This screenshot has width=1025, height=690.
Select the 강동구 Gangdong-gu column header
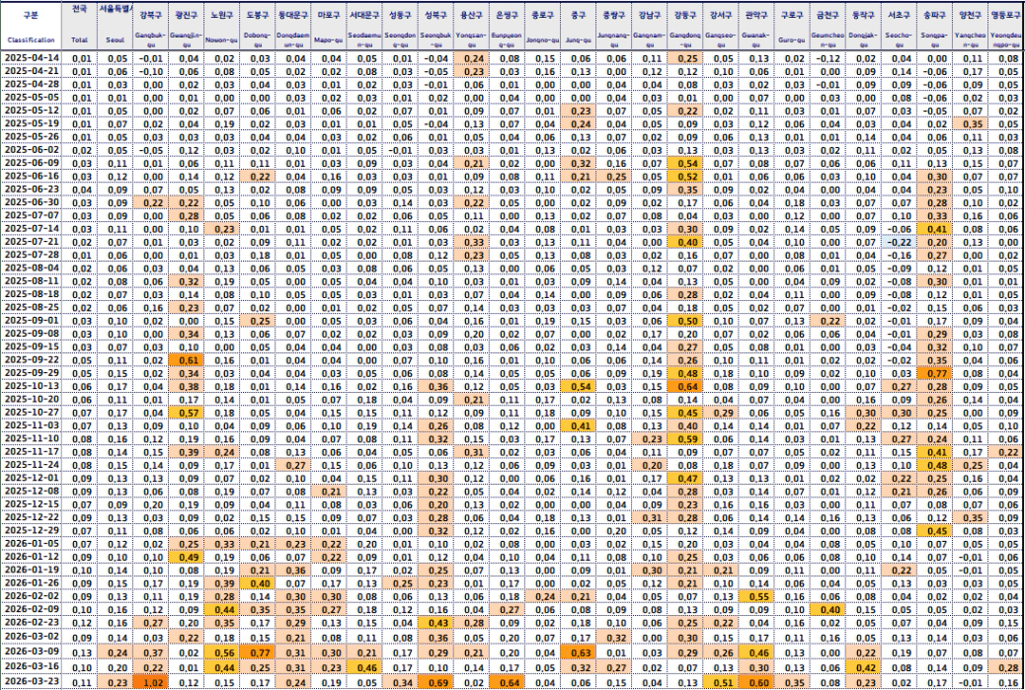click(683, 26)
